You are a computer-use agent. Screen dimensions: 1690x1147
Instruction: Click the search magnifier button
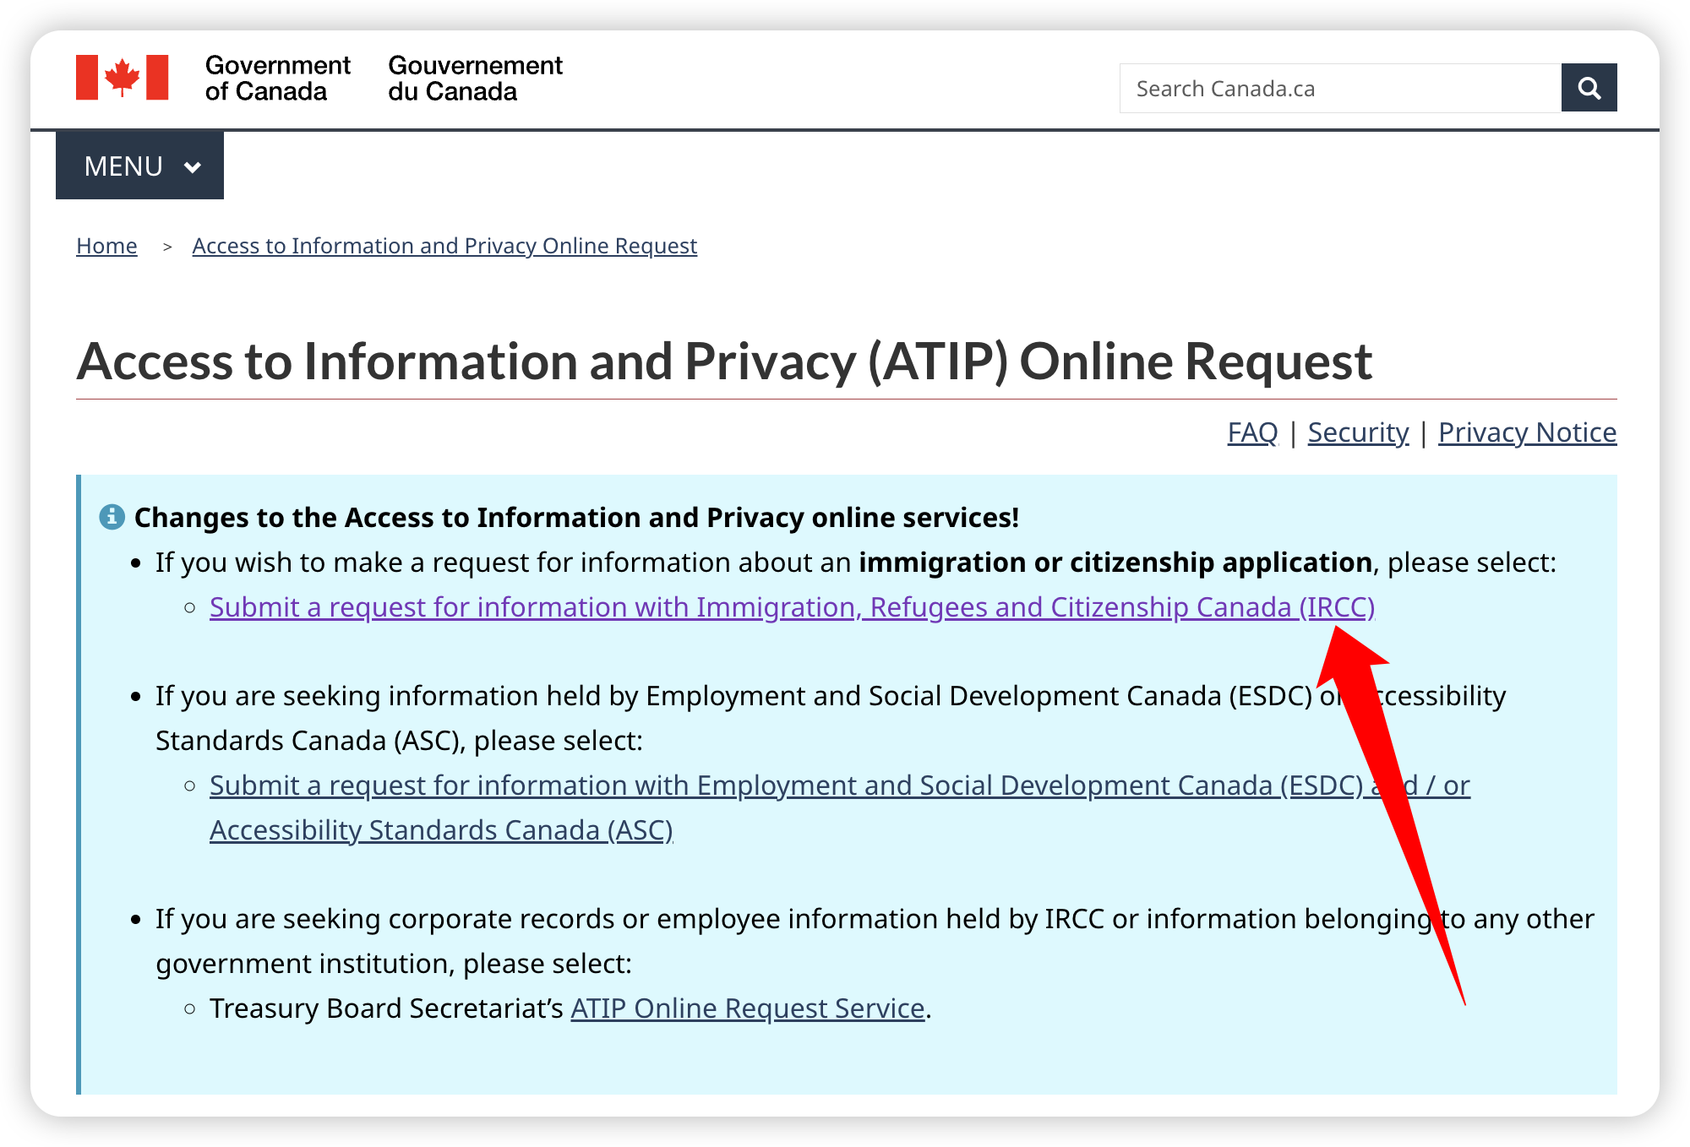(x=1589, y=88)
